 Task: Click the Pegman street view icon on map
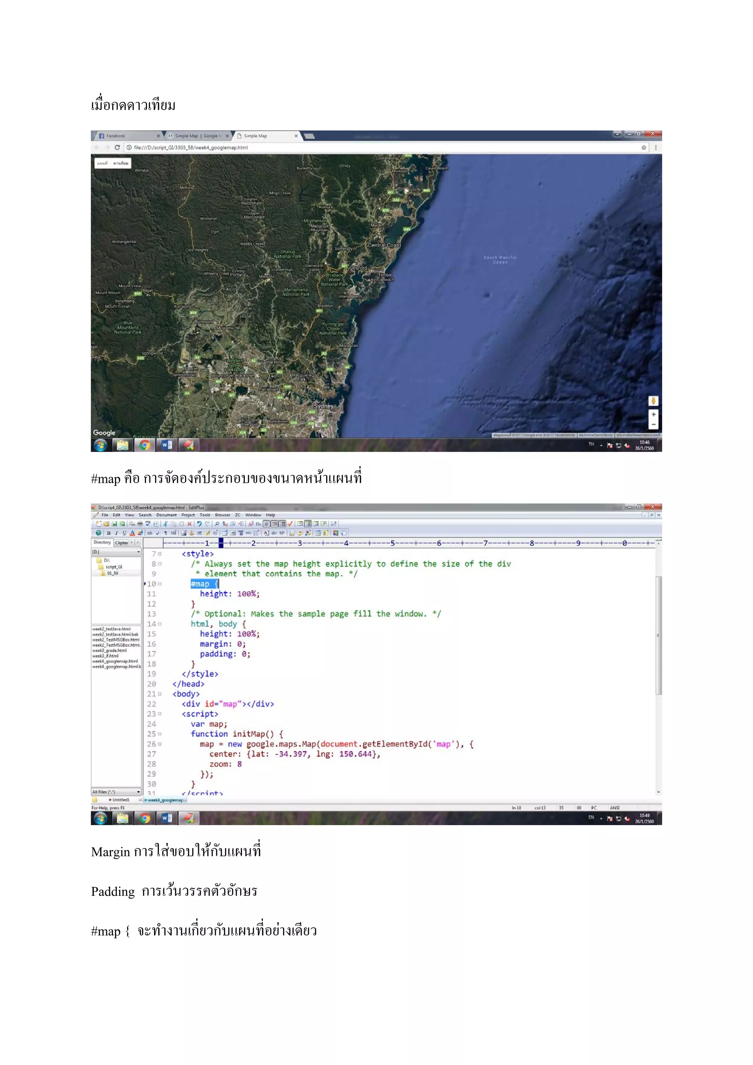click(x=653, y=401)
